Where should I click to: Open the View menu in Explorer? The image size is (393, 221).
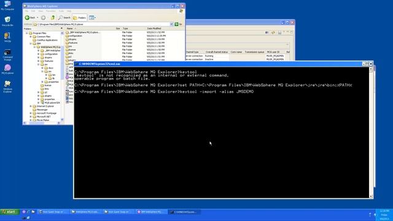click(41, 11)
